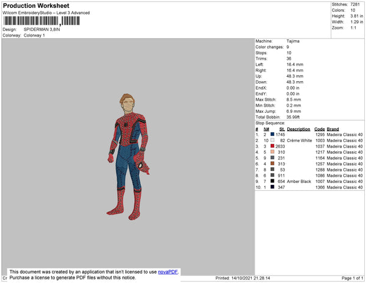Click the 'Printed: 14/10/2021 21.28.14' timestamp

tap(243, 278)
